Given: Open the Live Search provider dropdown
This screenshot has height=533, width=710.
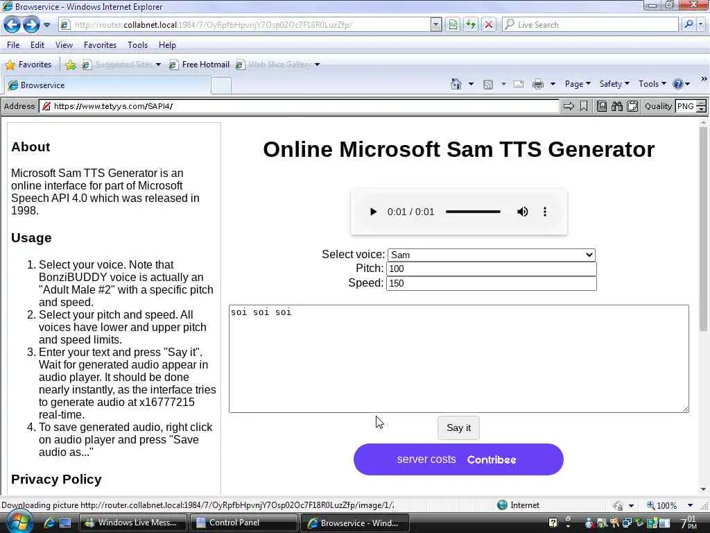Looking at the screenshot, I should point(701,24).
